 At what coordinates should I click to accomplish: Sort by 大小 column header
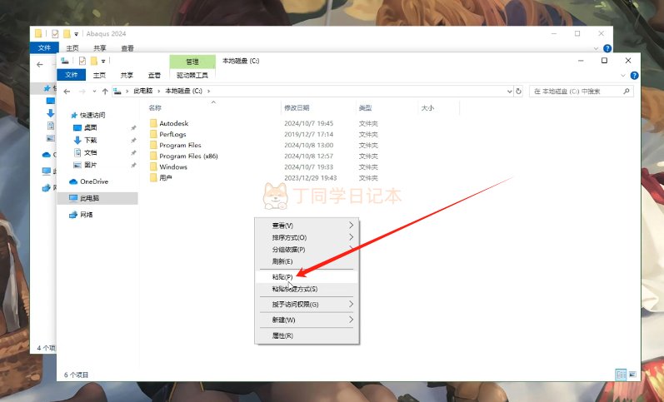point(427,108)
